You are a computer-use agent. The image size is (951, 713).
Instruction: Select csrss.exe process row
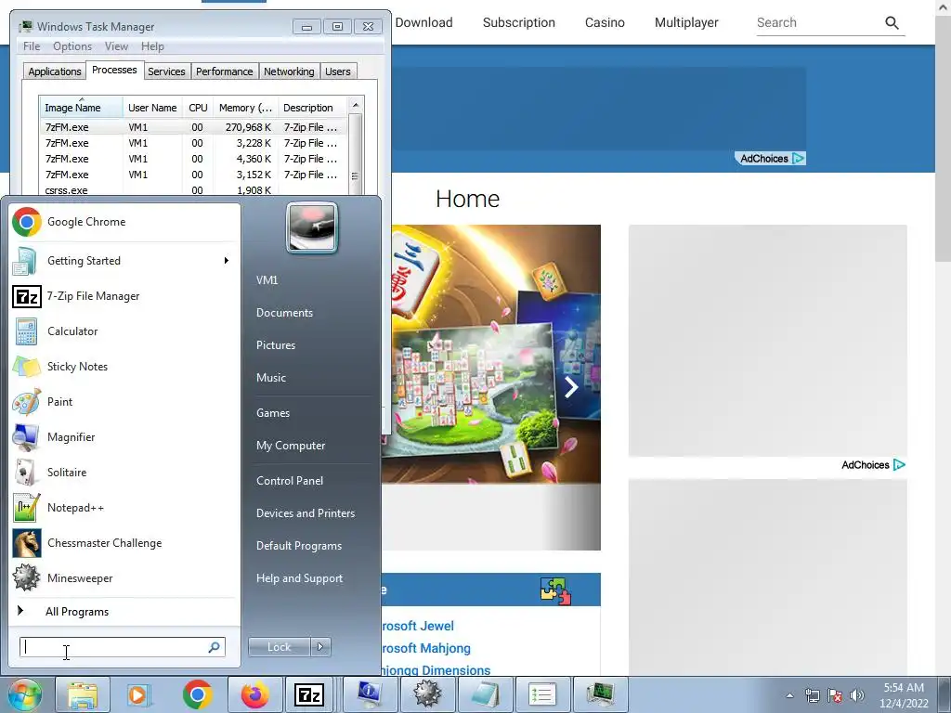[x=193, y=189]
